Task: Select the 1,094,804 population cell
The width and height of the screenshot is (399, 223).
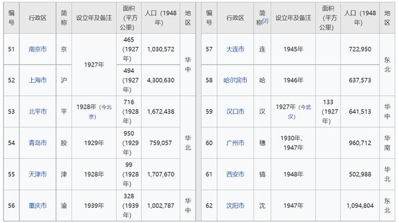Action: pos(360,206)
